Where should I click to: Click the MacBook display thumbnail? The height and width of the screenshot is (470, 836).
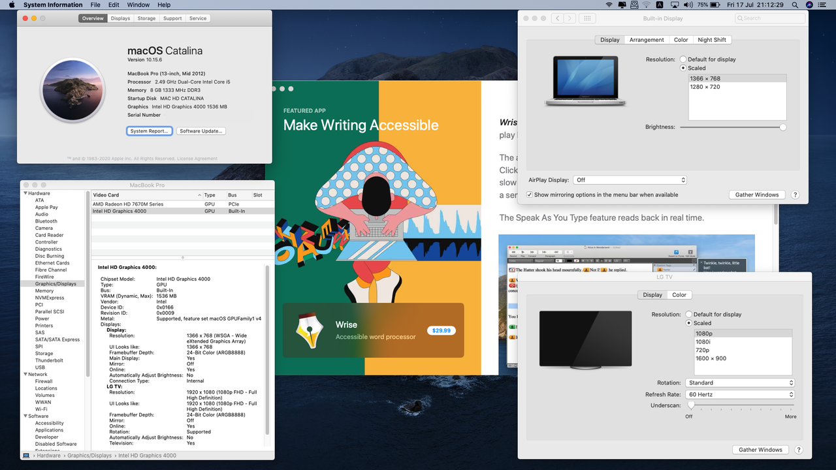click(x=585, y=80)
